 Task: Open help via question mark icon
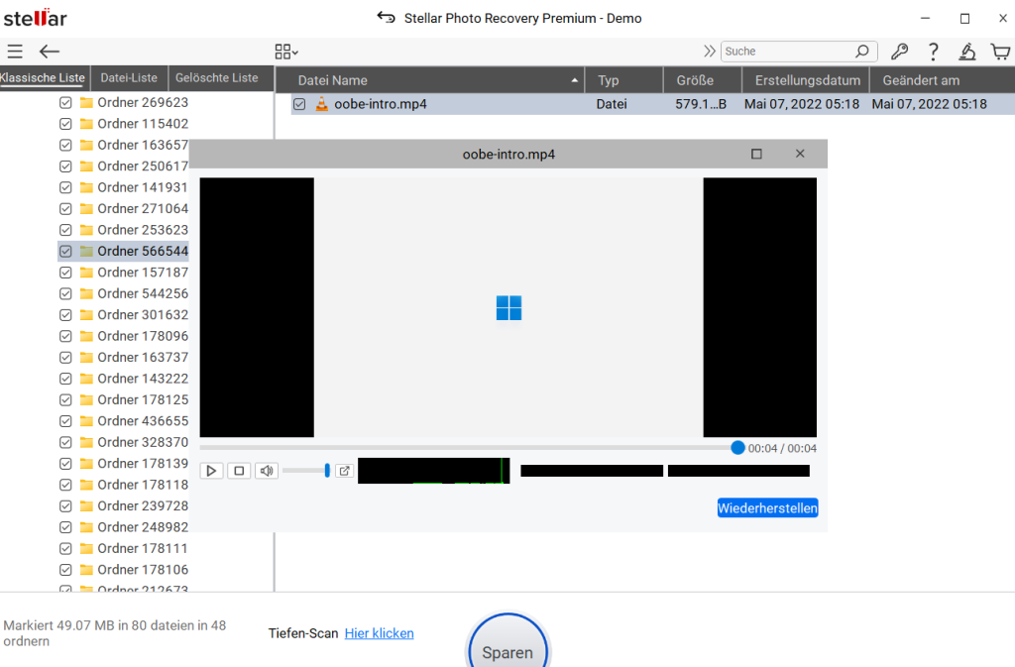click(933, 52)
